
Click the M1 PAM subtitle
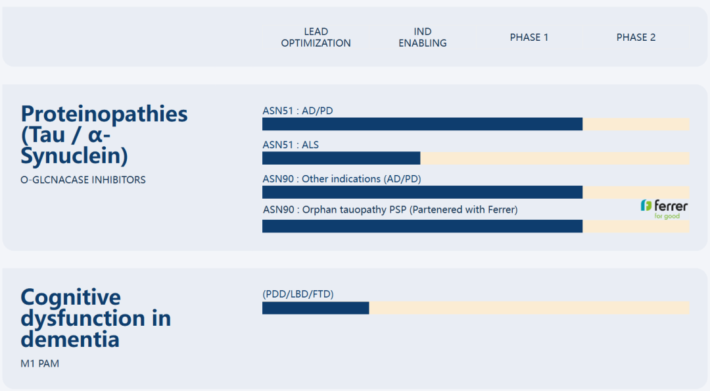tap(40, 363)
